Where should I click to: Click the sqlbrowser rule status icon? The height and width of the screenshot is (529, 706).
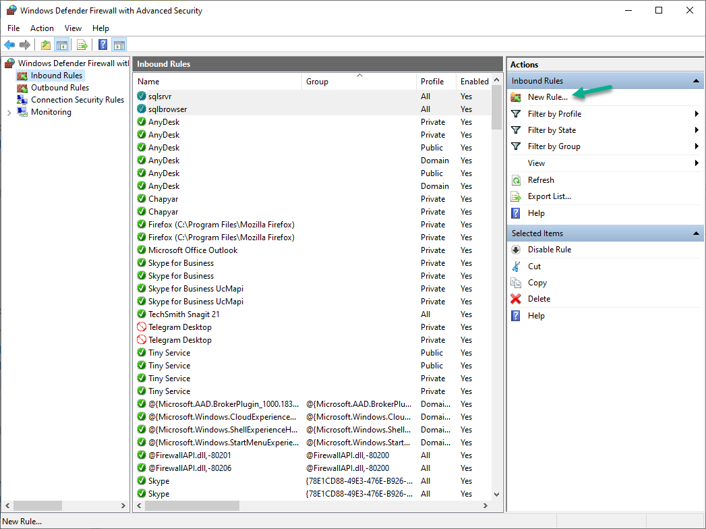[x=142, y=109]
